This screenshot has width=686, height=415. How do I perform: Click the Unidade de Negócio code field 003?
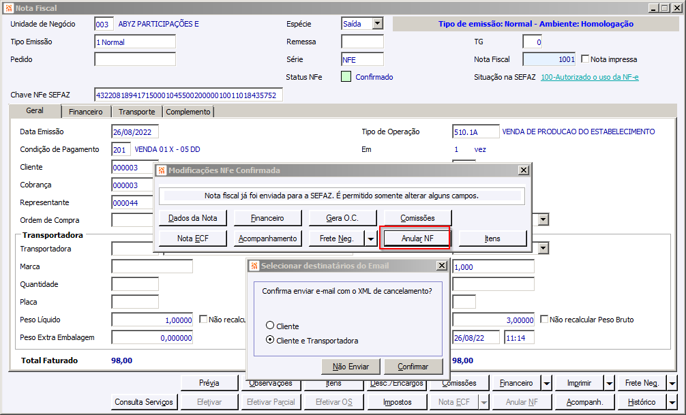[104, 24]
